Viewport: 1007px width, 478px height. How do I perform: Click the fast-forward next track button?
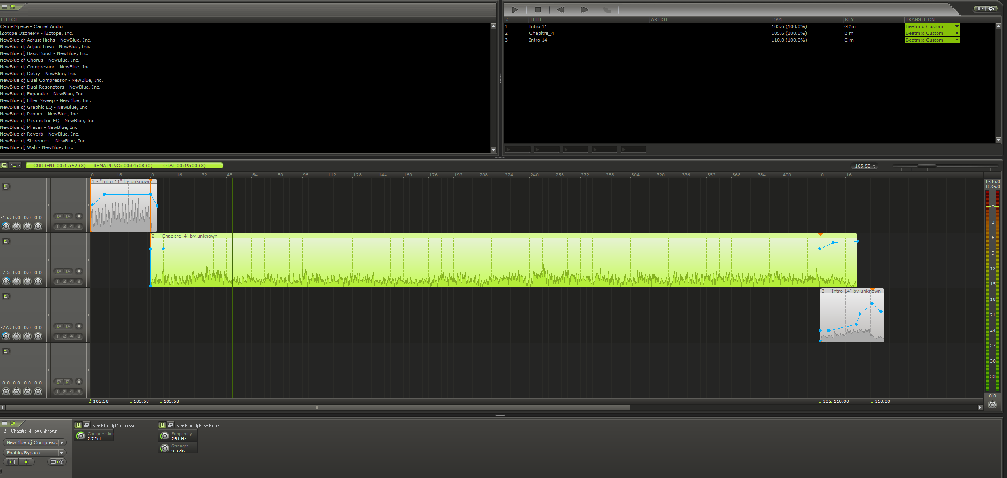tap(584, 10)
